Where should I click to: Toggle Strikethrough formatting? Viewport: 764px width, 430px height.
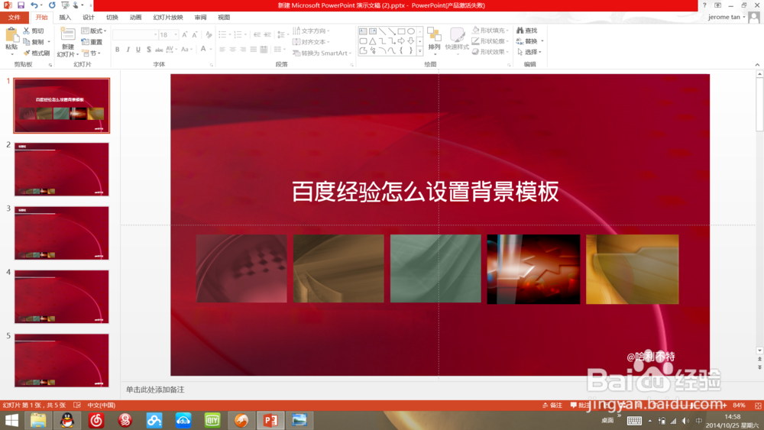159,49
